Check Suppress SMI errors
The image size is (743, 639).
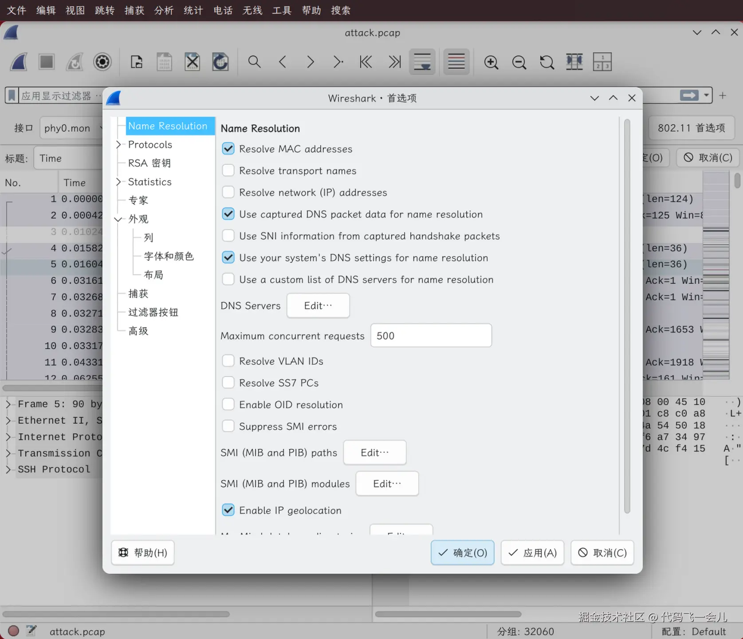tap(228, 426)
